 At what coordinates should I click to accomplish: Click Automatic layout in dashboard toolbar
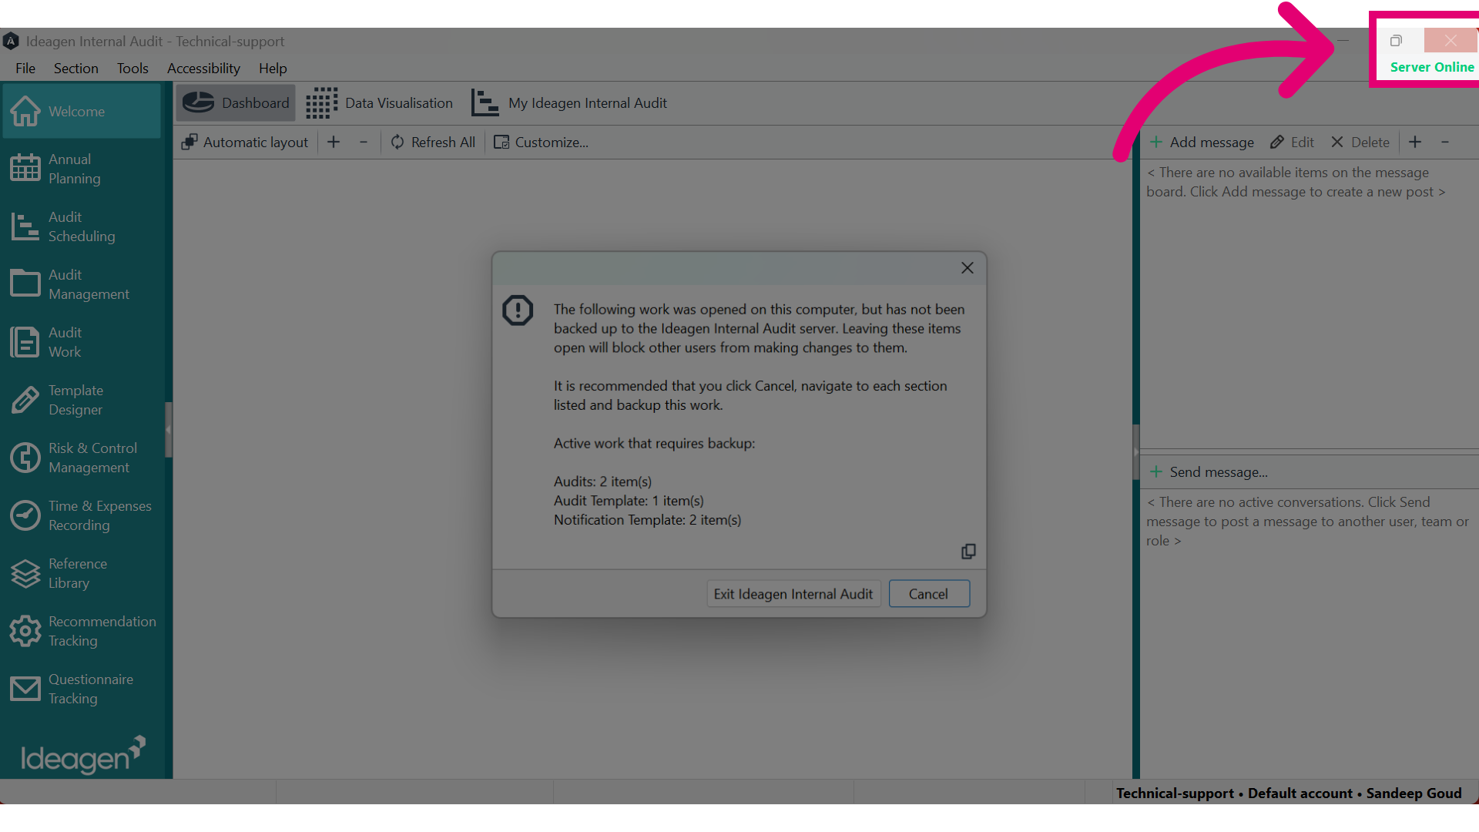coord(245,143)
